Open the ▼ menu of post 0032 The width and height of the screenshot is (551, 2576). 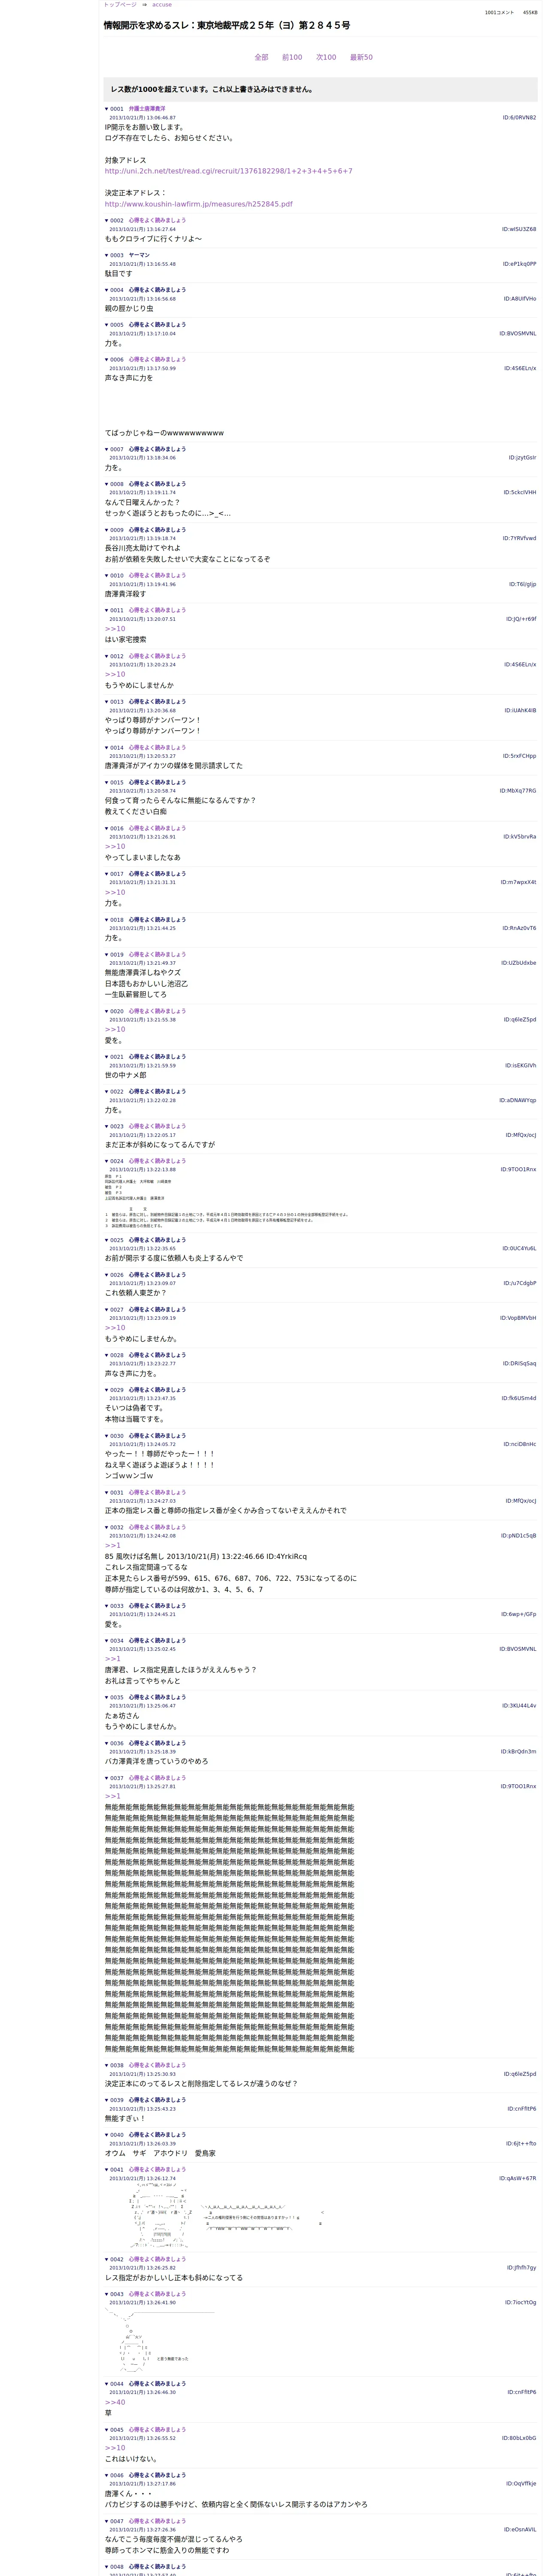(107, 1527)
